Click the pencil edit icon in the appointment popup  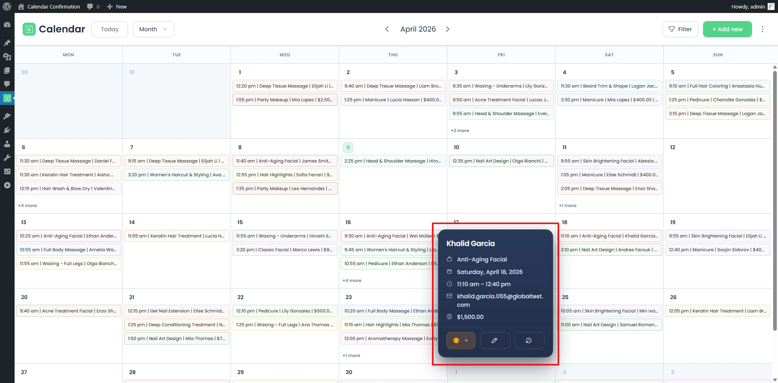click(x=494, y=340)
